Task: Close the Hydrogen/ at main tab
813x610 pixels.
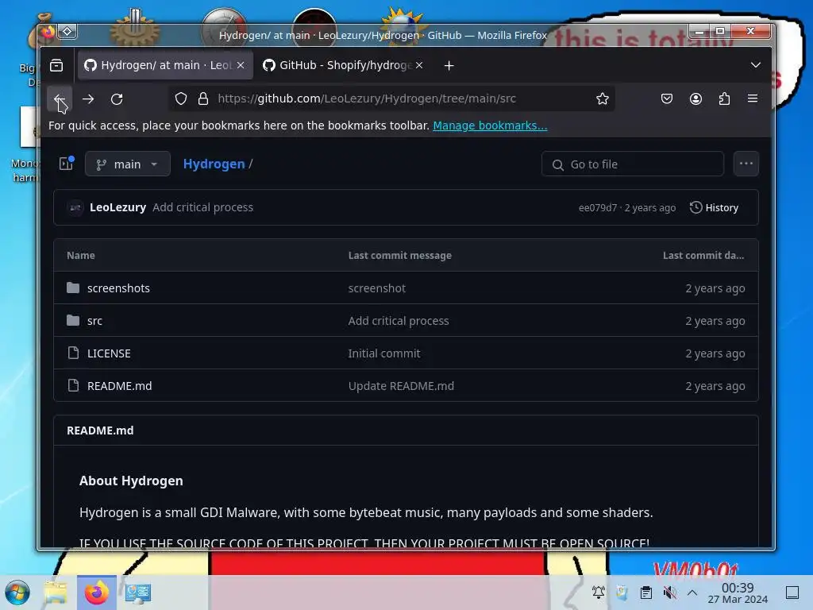Action: pos(241,65)
